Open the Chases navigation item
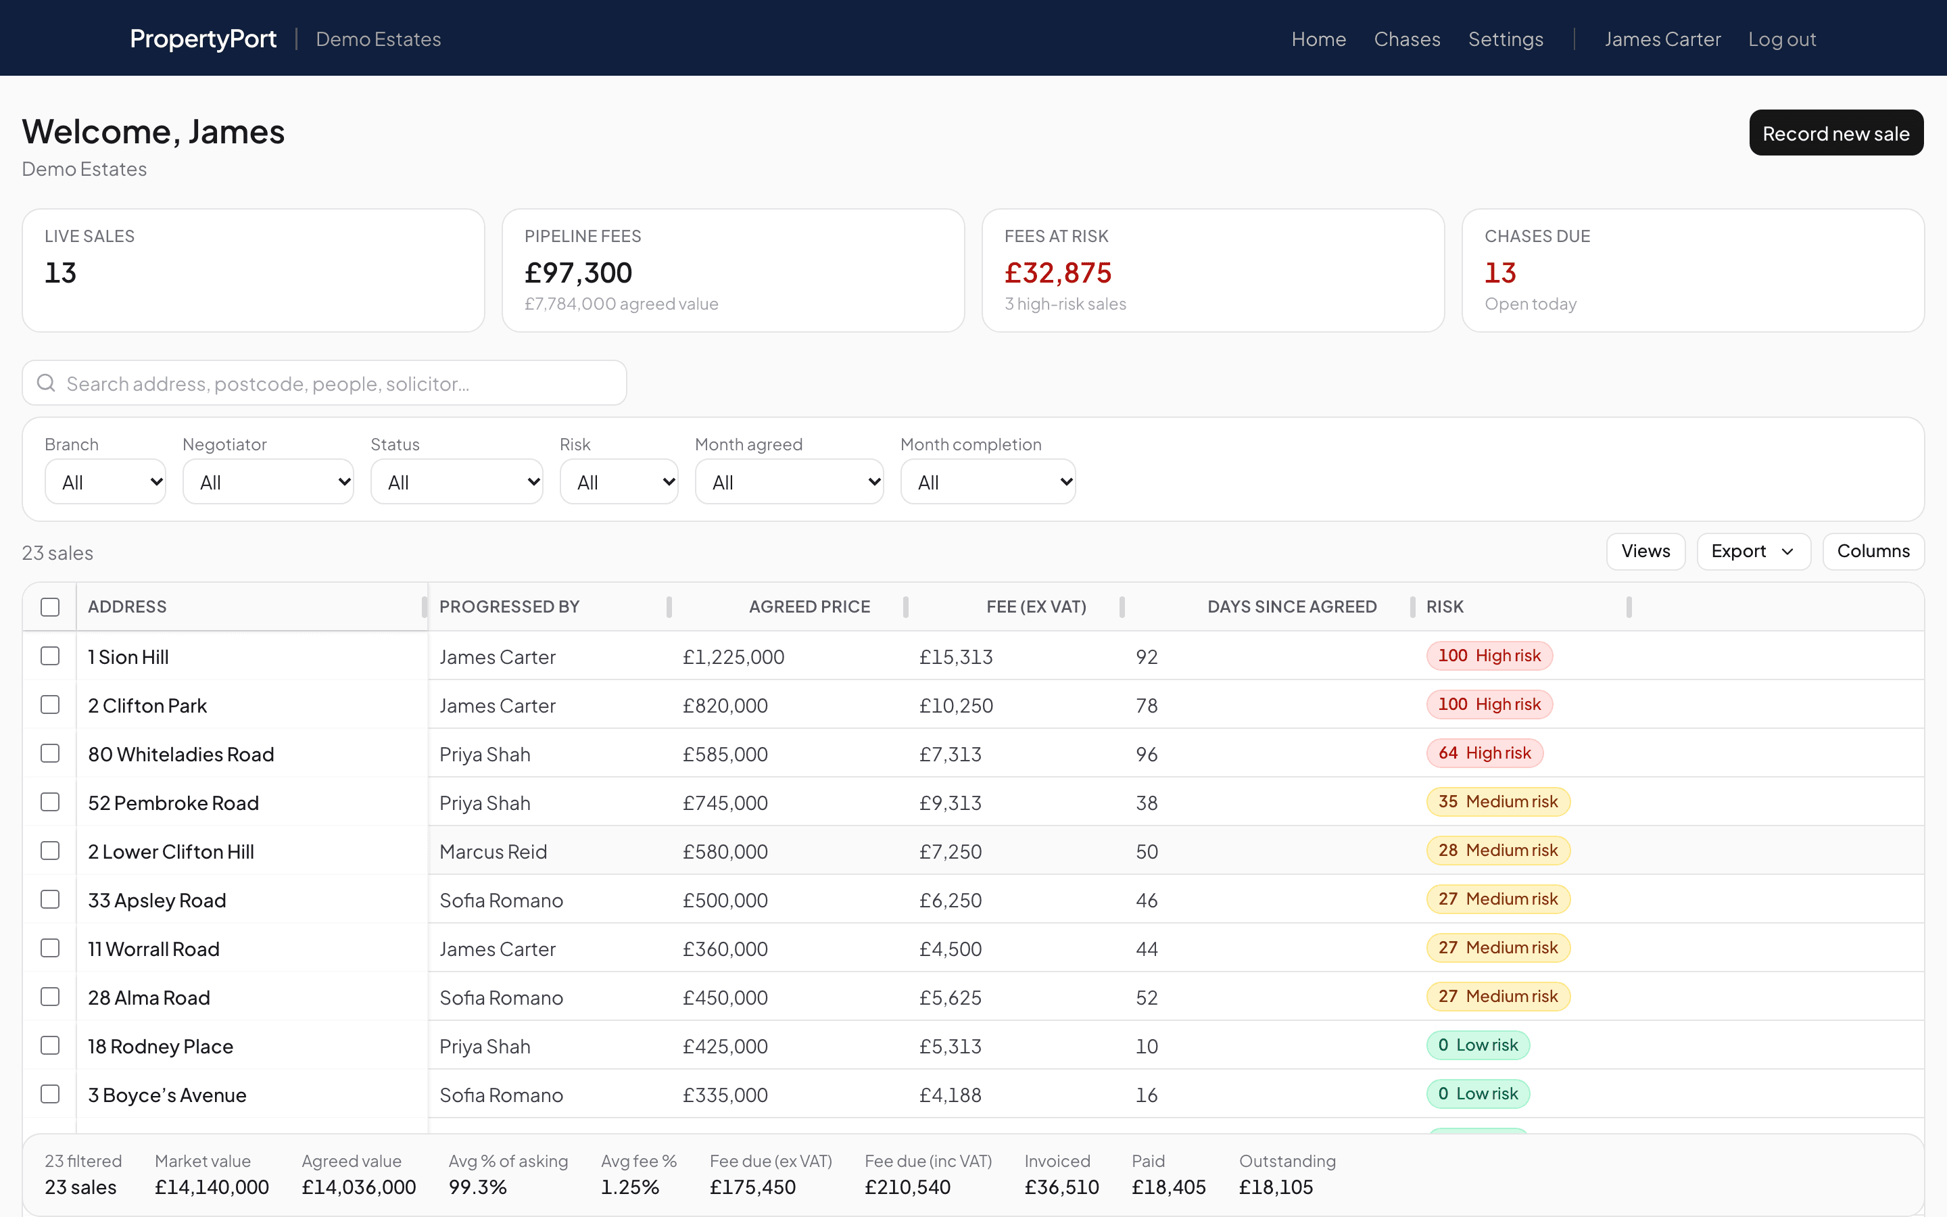Image resolution: width=1947 pixels, height=1217 pixels. click(1407, 39)
